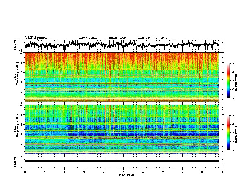Image resolution: width=250 pixels, height=193 pixels.
Task: Click tick label 6 on the Time axis
Action: coord(143,172)
